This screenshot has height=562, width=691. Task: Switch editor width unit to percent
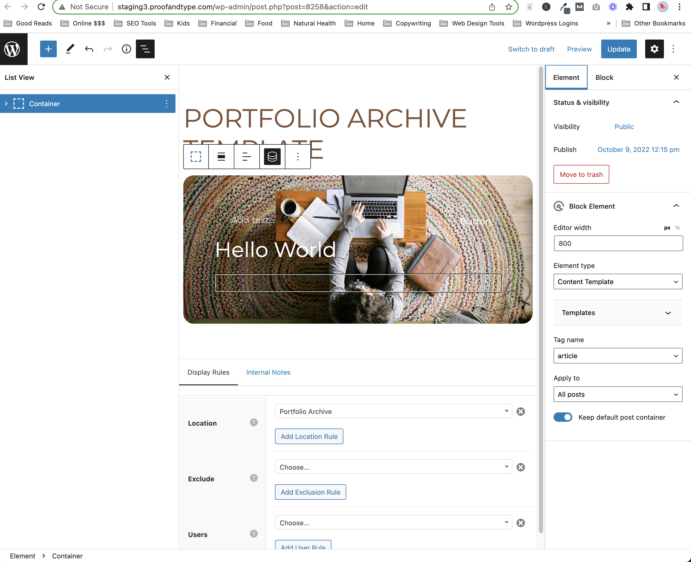[x=677, y=228]
